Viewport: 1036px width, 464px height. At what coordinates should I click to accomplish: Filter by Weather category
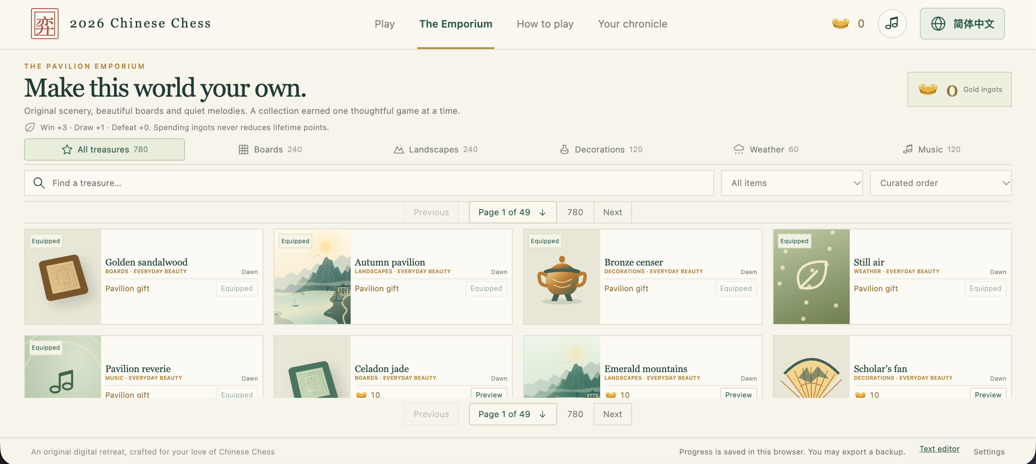(x=766, y=150)
